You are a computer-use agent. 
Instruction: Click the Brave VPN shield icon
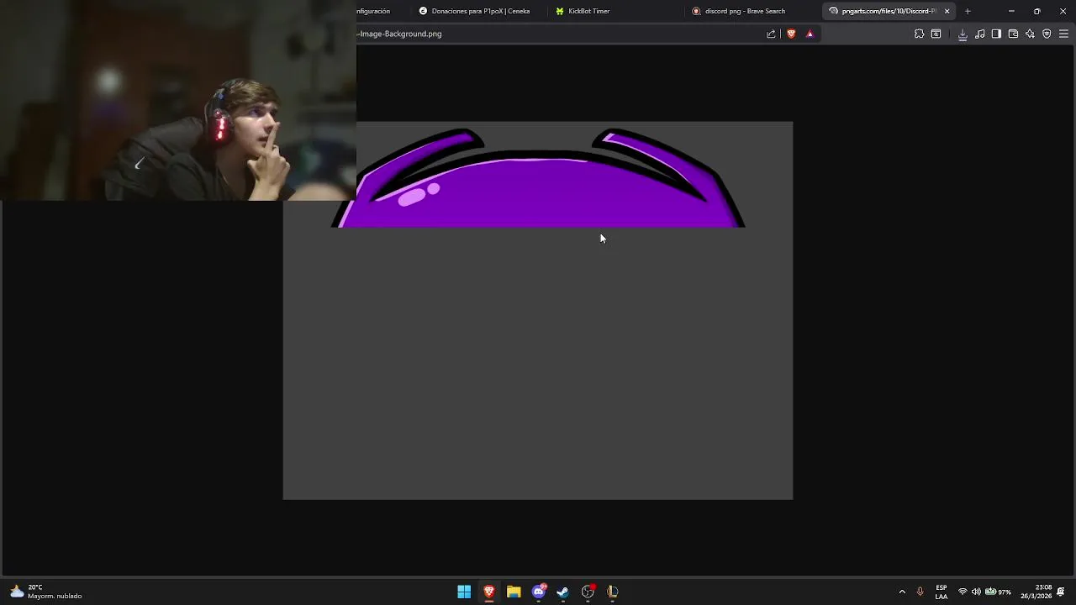coord(1047,34)
